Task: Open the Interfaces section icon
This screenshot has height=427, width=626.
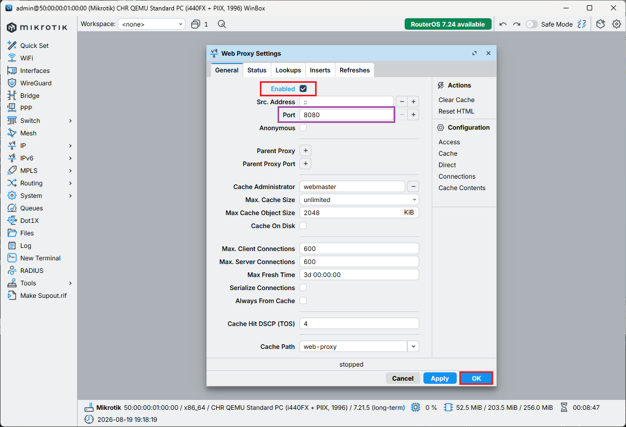Action: (x=11, y=70)
